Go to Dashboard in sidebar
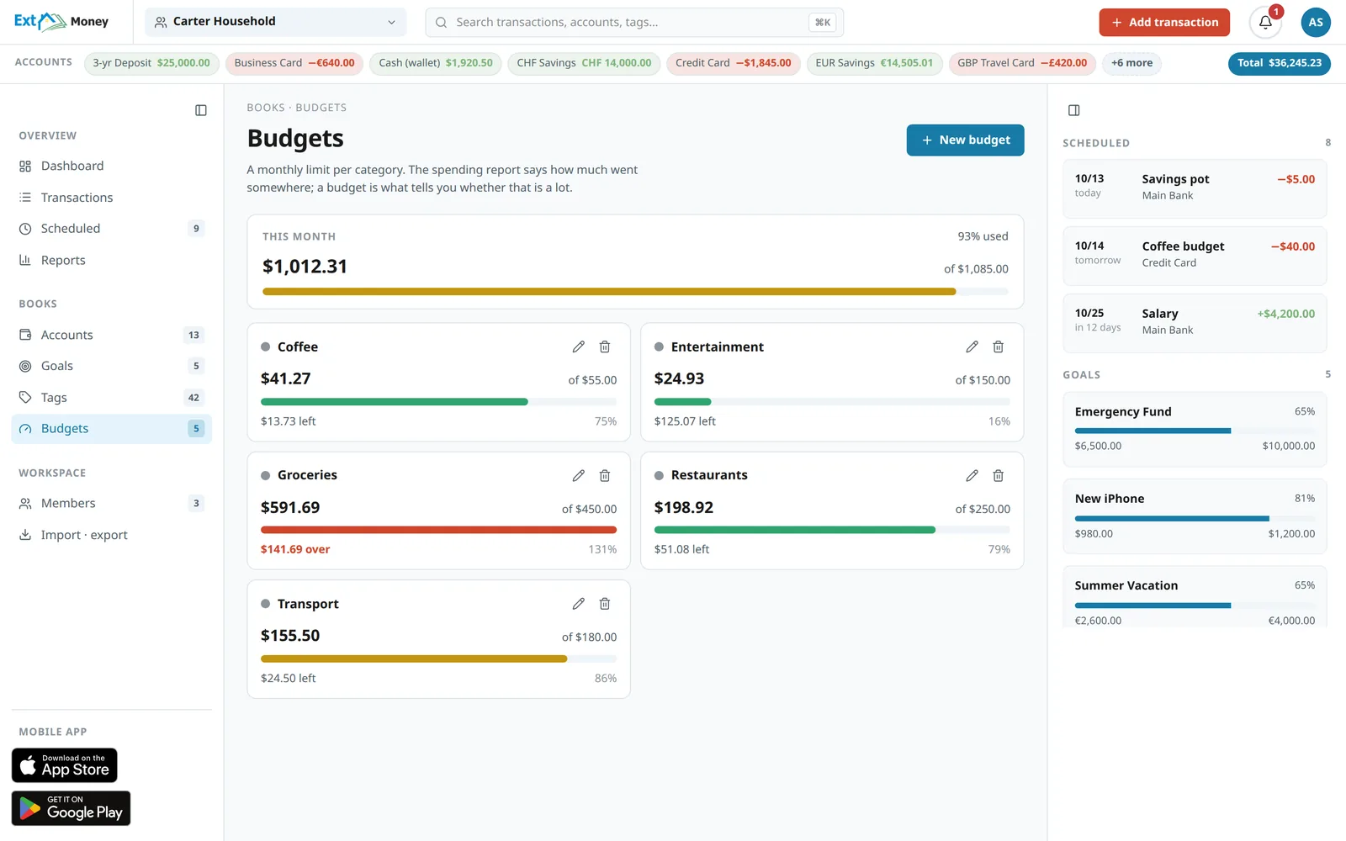The image size is (1346, 841). coord(112,166)
